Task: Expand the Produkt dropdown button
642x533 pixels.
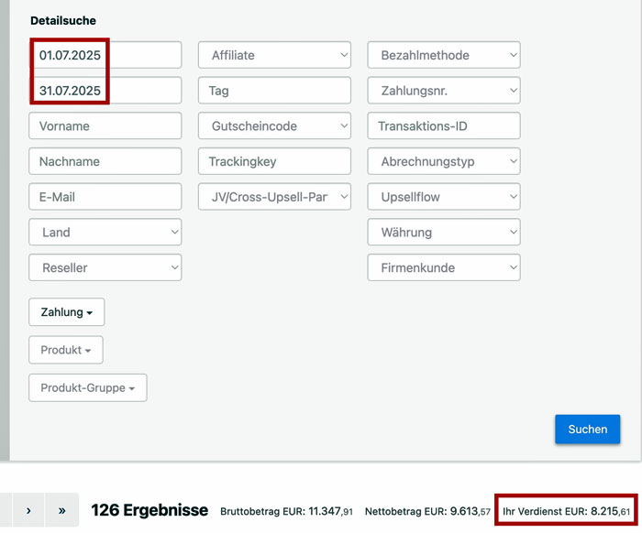Action: [66, 350]
